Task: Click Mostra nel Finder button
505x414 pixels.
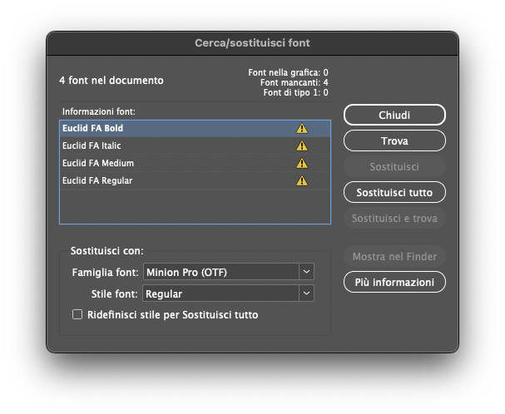Action: tap(394, 257)
